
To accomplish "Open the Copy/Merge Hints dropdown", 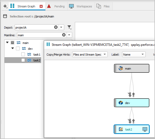I will point(90,54).
